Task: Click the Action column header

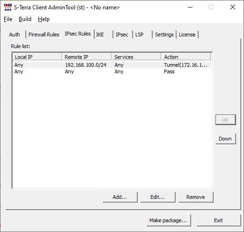Action: point(186,57)
